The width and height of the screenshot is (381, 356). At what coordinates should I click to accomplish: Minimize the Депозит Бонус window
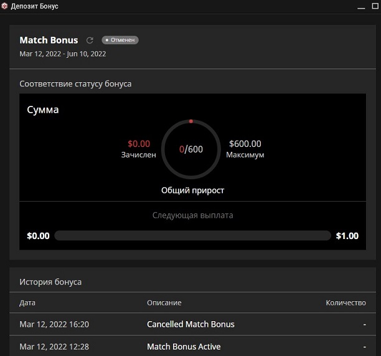[x=361, y=6]
